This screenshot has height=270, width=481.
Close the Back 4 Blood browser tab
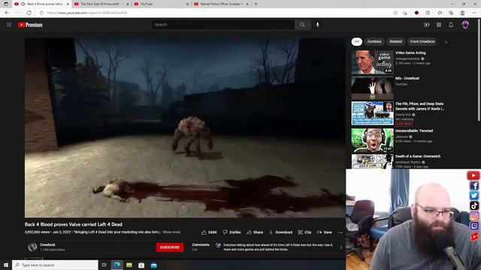(x=68, y=4)
